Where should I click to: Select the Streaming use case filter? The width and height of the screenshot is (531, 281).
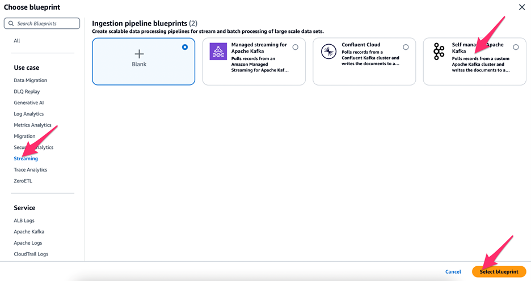tap(26, 158)
